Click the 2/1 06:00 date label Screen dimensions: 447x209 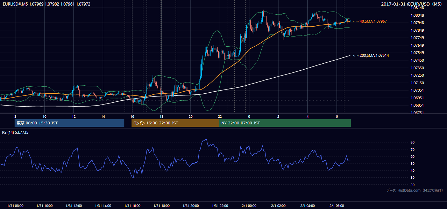pyautogui.click(x=336, y=206)
